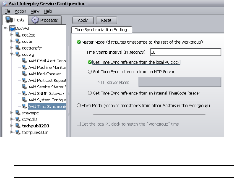234x178 pixels.
Task: Expand the smayerpc host node
Action: pos(12,113)
